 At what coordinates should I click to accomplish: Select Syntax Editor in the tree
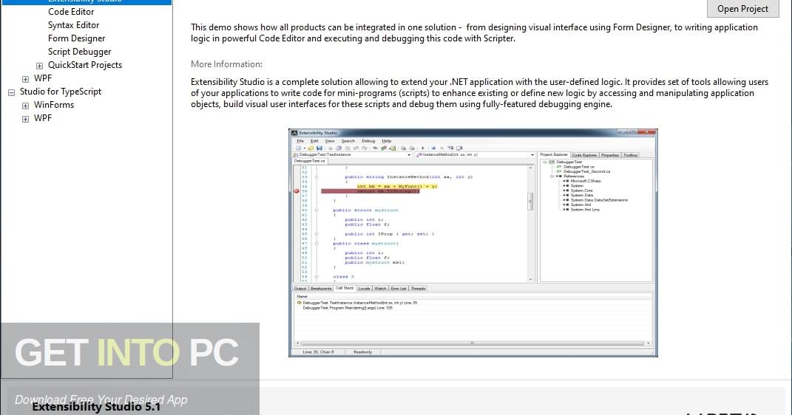[x=74, y=24]
